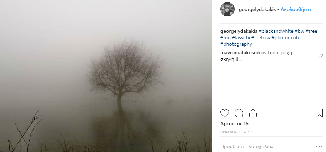Open the #lassithi hashtag

coord(241,37)
